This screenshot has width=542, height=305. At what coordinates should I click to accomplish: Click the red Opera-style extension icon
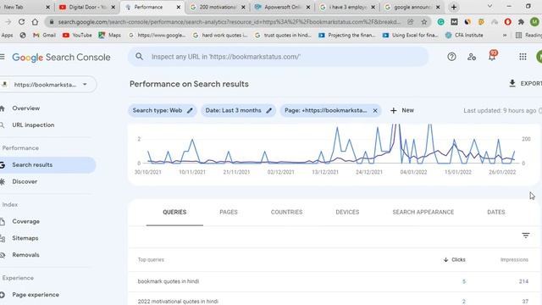click(507, 22)
